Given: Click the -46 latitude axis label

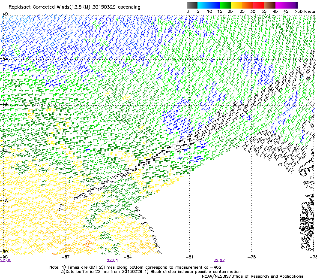Looking at the screenshot, I should pos(4,152).
